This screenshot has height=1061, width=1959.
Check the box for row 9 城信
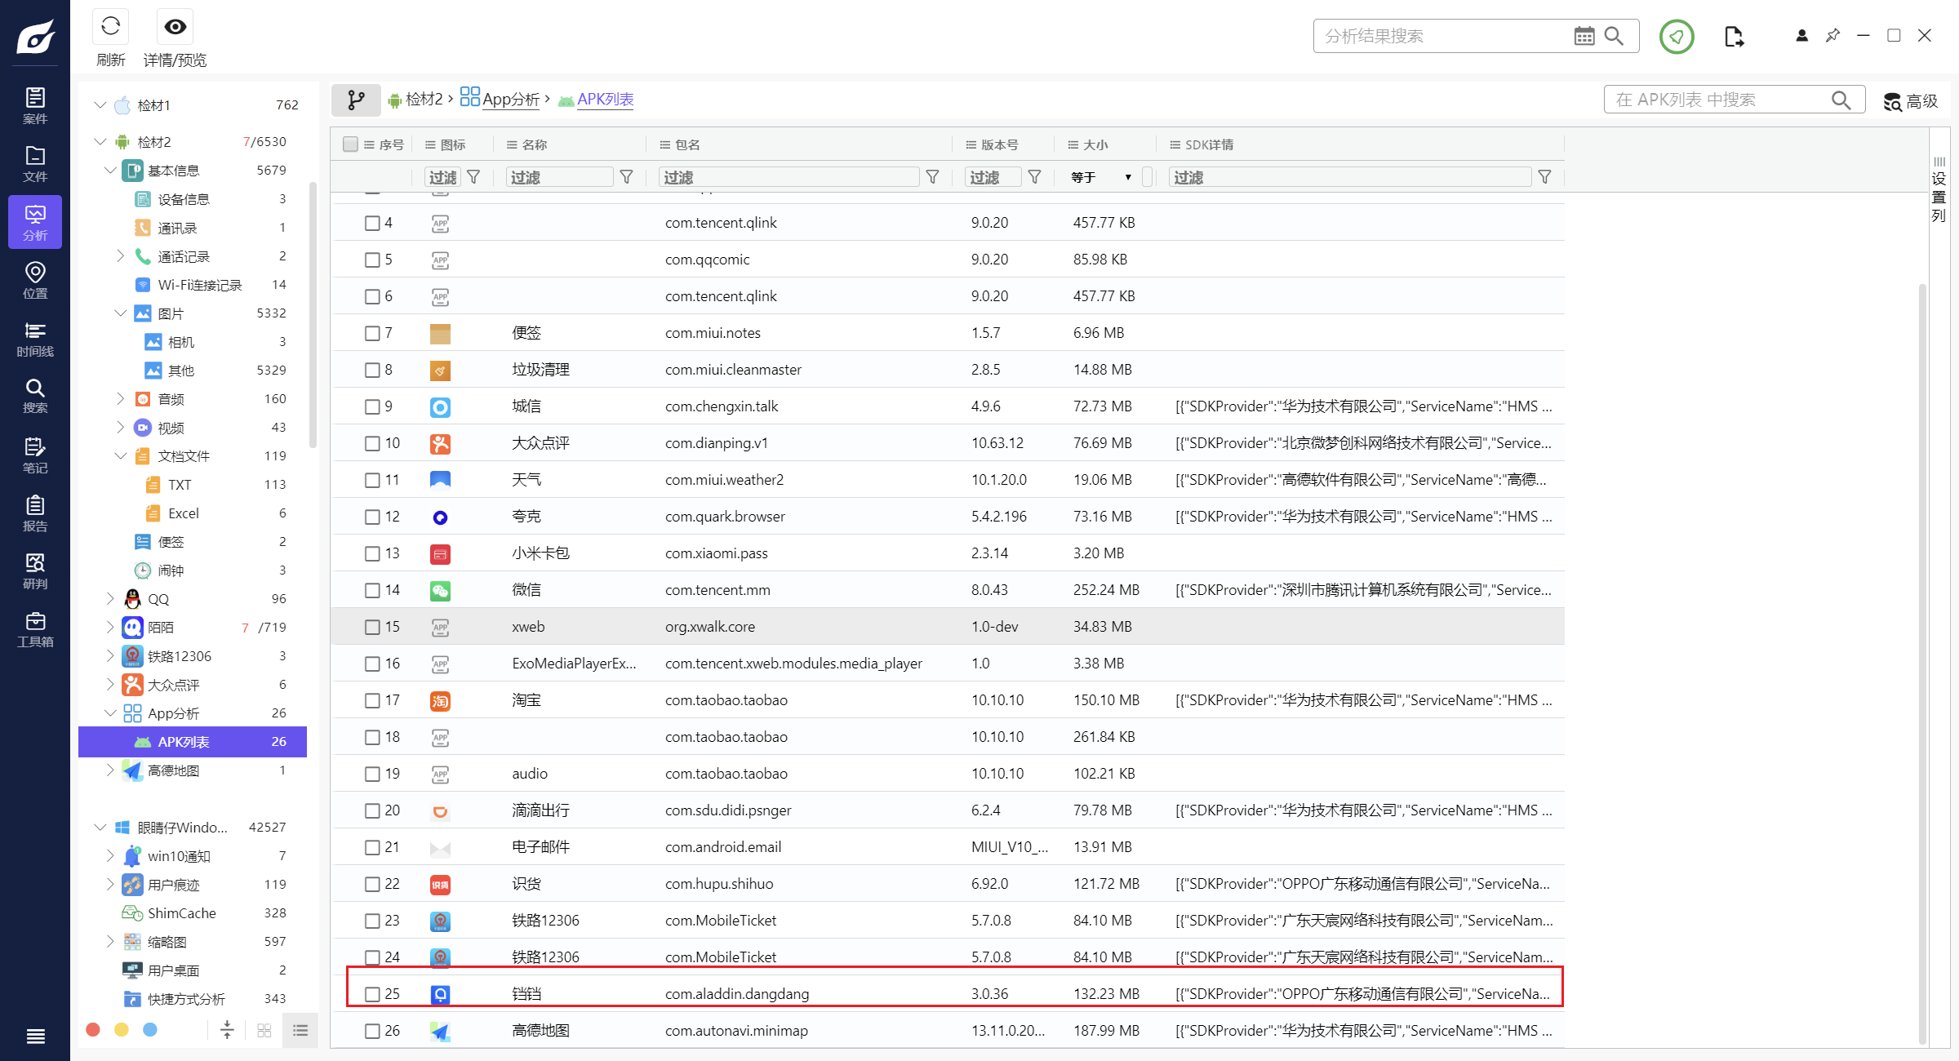coord(372,406)
